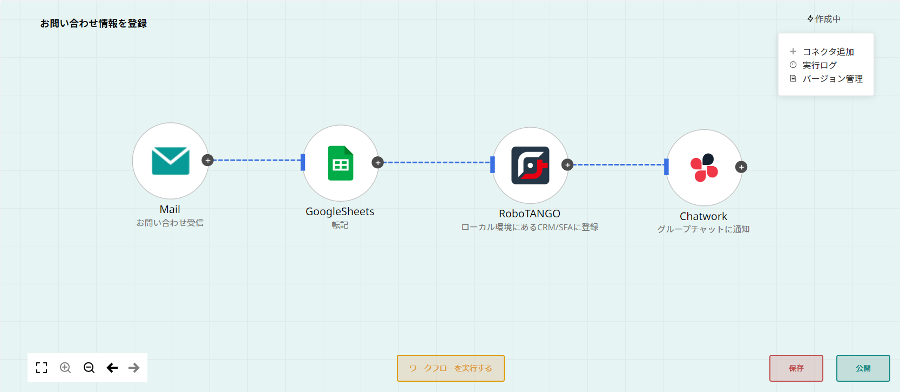Click お問い合わせ受信 description text
Image resolution: width=900 pixels, height=392 pixels.
[170, 223]
